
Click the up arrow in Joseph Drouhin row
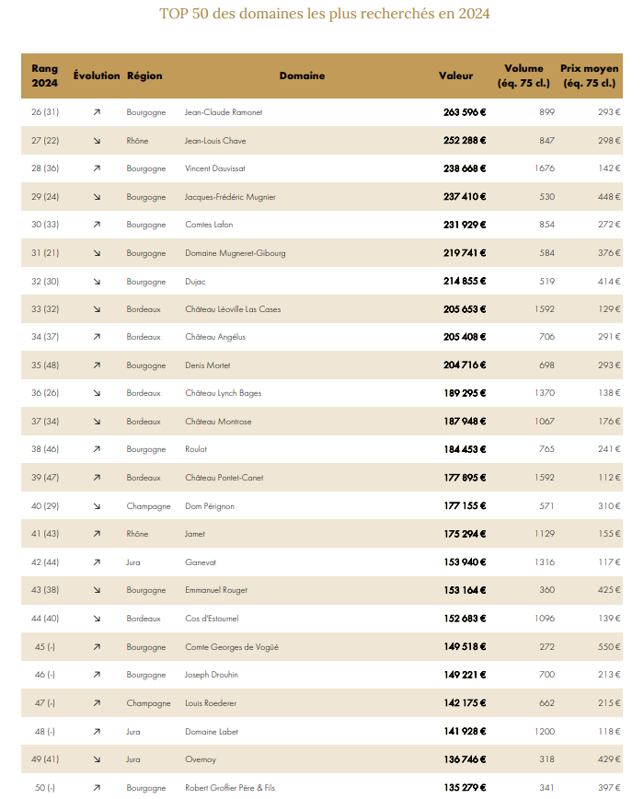click(97, 674)
